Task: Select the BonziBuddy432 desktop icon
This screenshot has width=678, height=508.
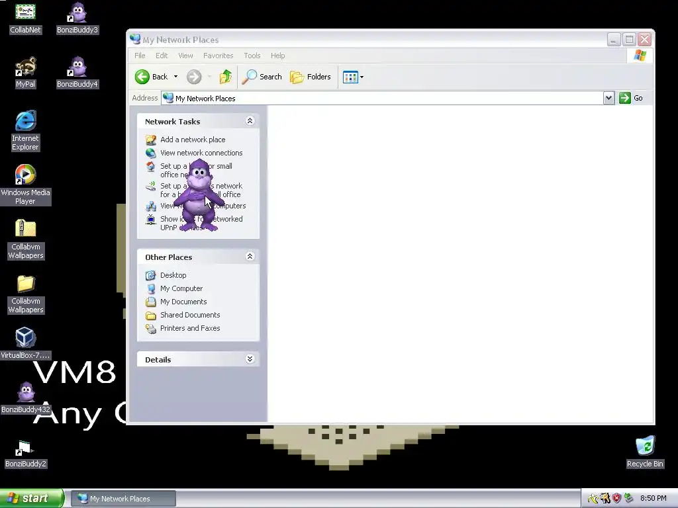Action: [25, 398]
